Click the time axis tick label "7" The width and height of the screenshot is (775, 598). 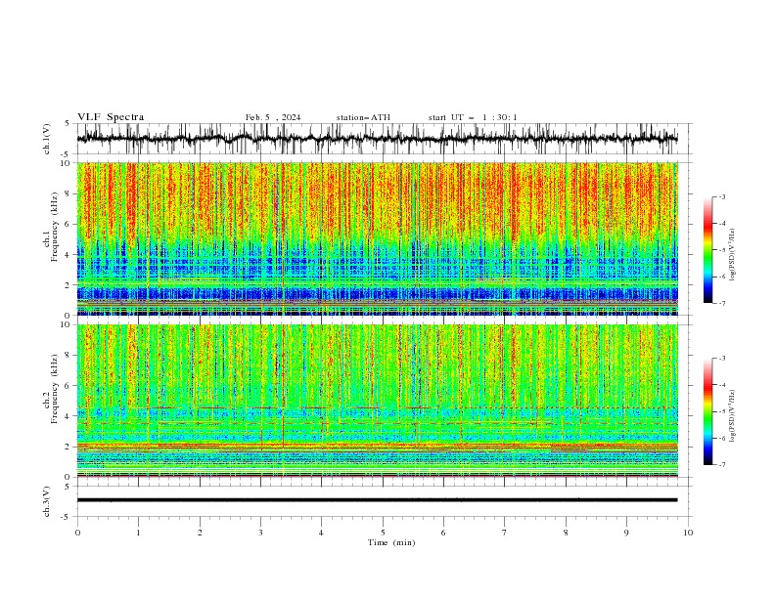pos(505,533)
